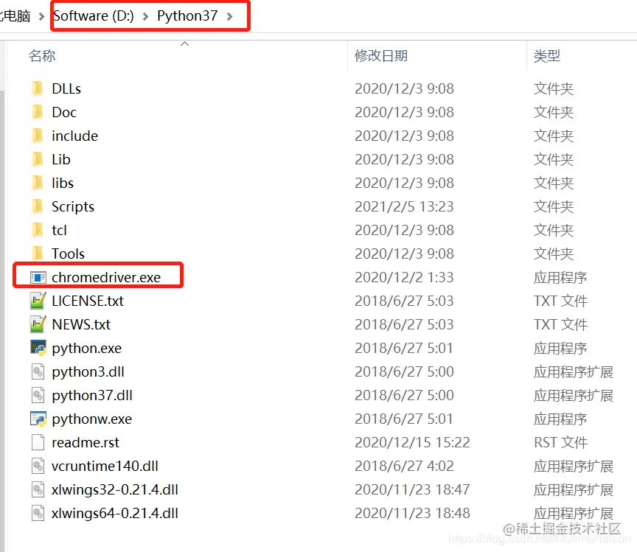
Task: Click the vcruntime140.dll file icon
Action: coord(38,466)
